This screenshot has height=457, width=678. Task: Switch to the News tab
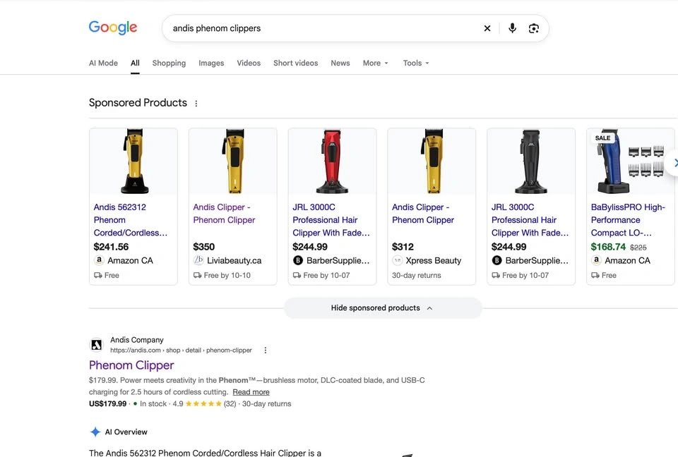(x=340, y=63)
